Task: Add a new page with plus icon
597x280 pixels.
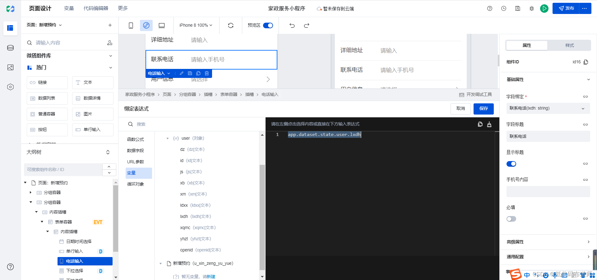Action: [x=110, y=25]
